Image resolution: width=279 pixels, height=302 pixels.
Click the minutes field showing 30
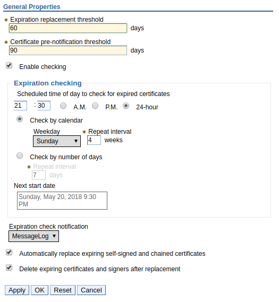44,106
